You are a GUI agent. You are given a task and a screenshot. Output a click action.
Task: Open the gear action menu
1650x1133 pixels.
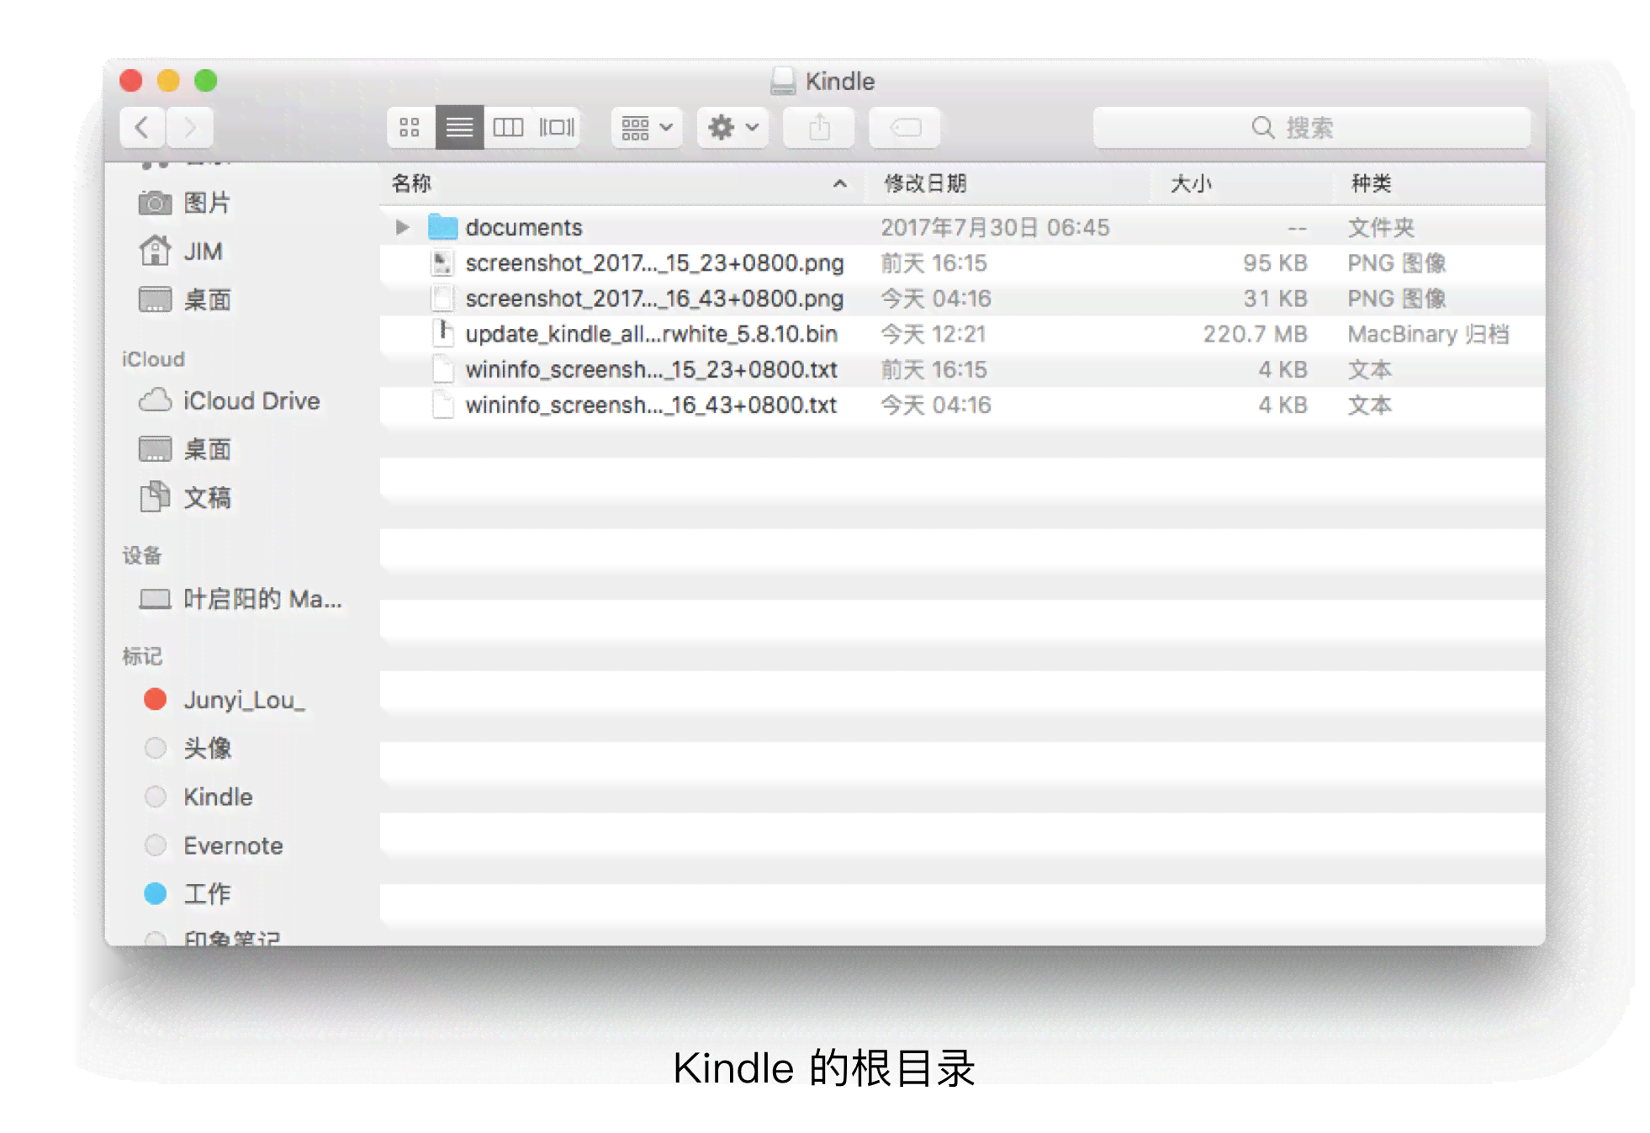pos(732,128)
